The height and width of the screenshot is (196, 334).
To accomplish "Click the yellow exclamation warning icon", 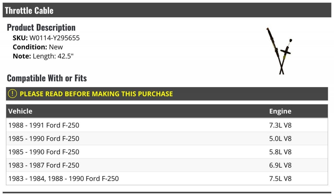I will click(x=13, y=94).
